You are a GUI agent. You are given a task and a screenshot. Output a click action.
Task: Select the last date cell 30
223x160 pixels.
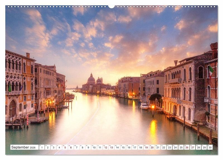210,147
